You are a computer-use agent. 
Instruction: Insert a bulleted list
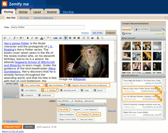coord(88,38)
